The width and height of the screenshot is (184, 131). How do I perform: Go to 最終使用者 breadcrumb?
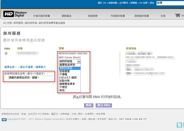[31, 23]
